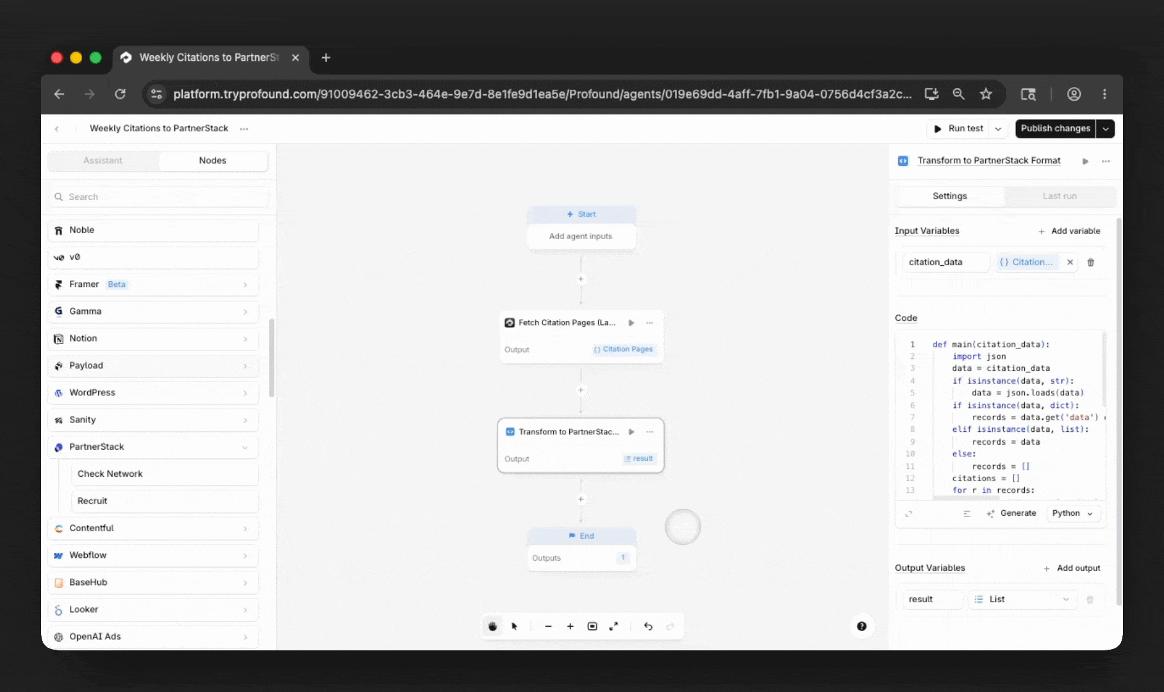Select the Noble node entry
The image size is (1164, 692).
pos(153,230)
